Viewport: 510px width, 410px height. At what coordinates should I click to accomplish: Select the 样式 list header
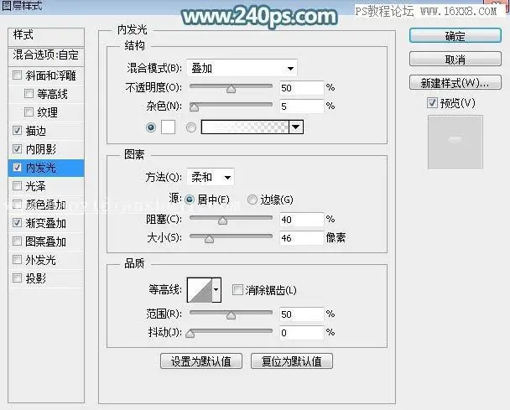(46, 36)
